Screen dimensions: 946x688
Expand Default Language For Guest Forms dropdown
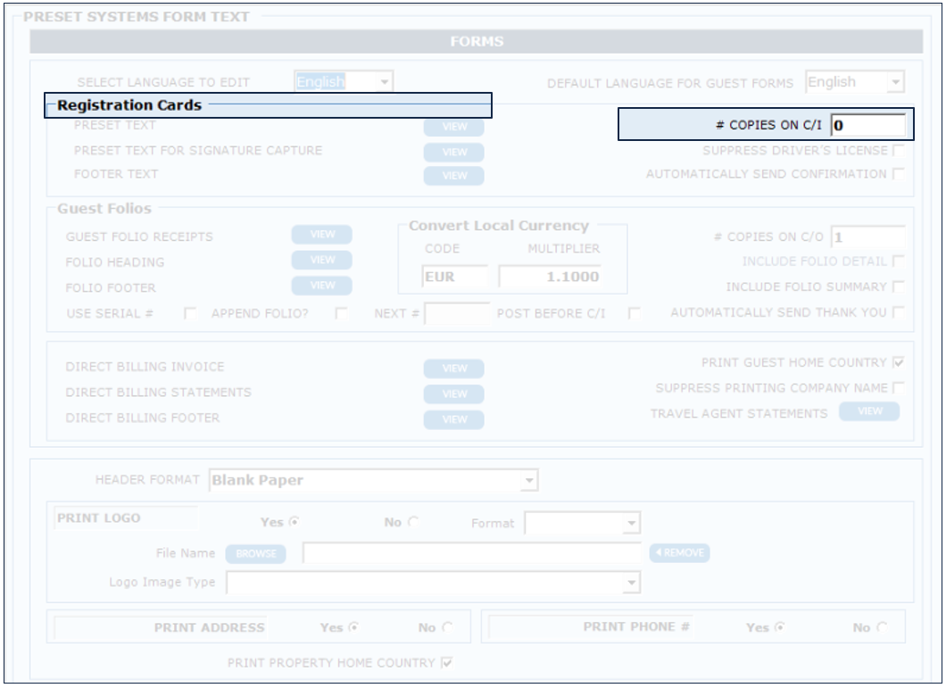tap(855, 83)
